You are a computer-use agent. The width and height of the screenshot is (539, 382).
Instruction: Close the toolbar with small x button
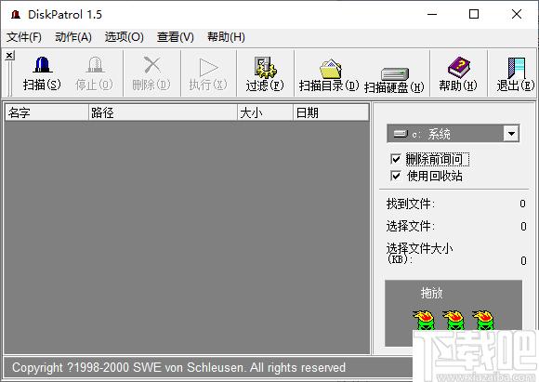click(9, 55)
